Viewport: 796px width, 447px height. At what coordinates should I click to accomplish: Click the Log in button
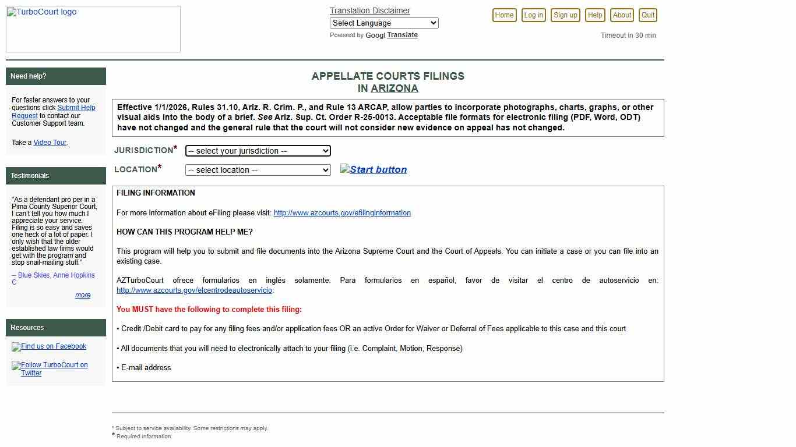click(x=533, y=15)
